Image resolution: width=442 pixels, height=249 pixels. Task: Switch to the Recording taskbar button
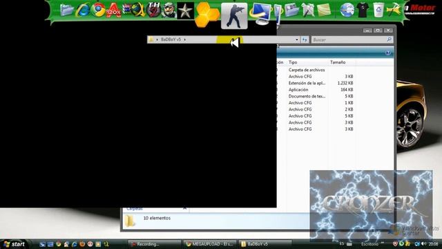click(x=154, y=244)
